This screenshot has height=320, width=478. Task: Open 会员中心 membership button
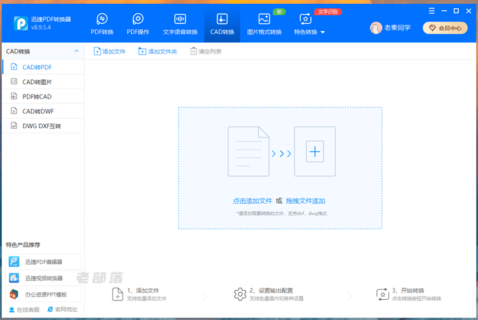click(445, 28)
